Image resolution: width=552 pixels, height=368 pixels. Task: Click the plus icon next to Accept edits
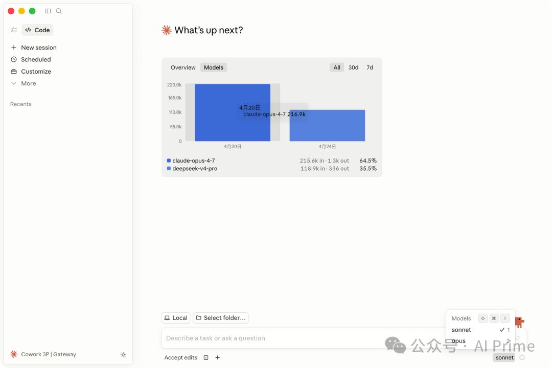217,358
